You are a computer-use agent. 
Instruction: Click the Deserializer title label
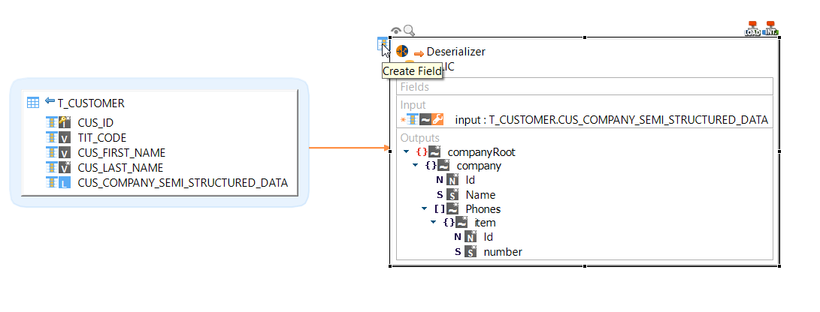455,52
